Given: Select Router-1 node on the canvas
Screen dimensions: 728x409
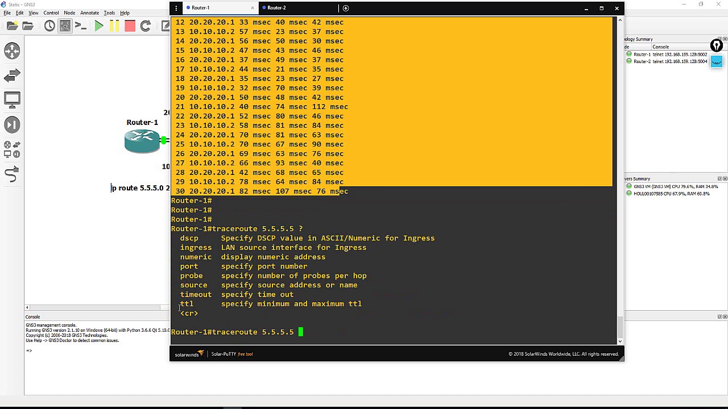Looking at the screenshot, I should tap(142, 141).
